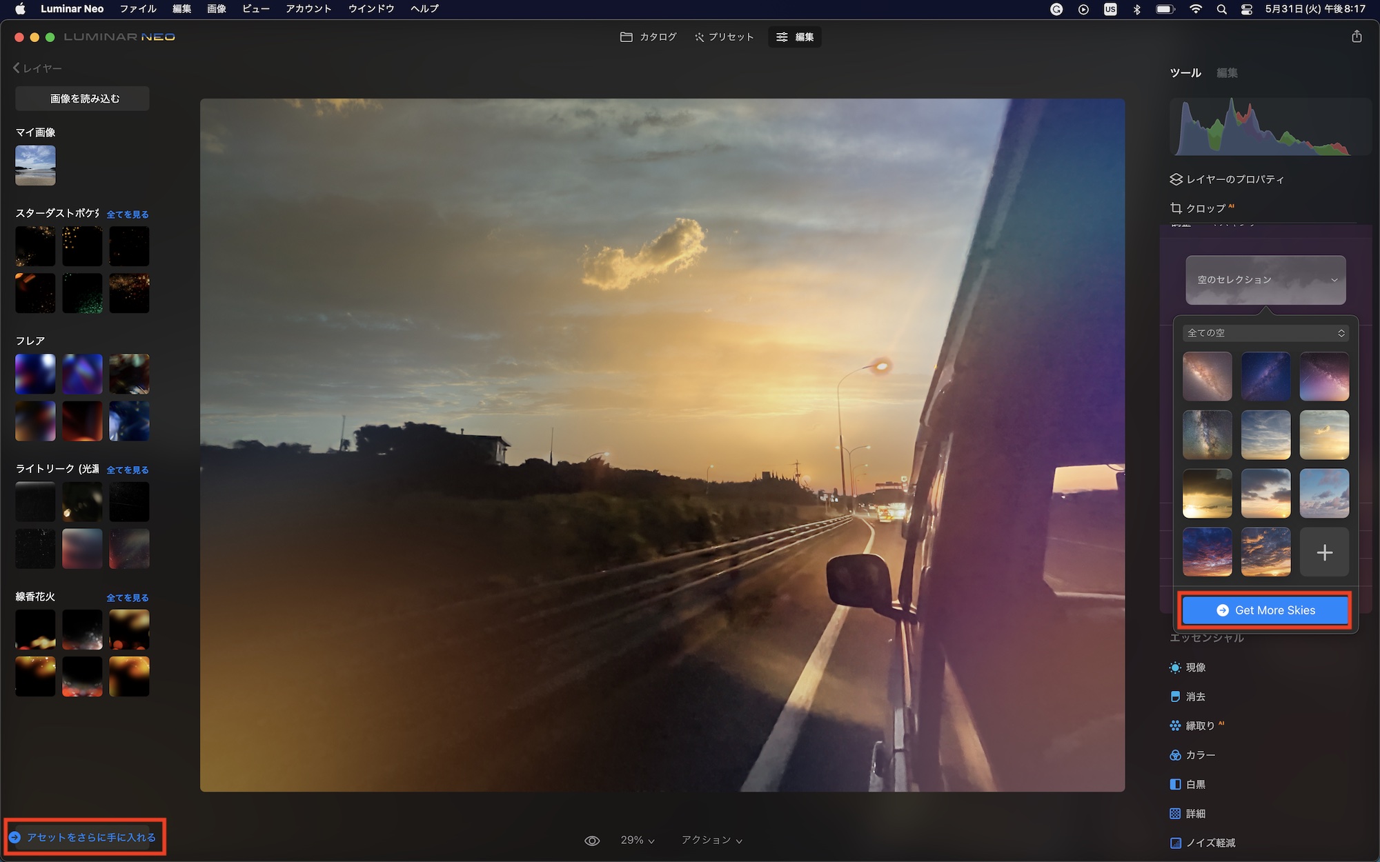Select the Develop (現像) tool
Screen dimensions: 1380x862
[x=1195, y=668]
